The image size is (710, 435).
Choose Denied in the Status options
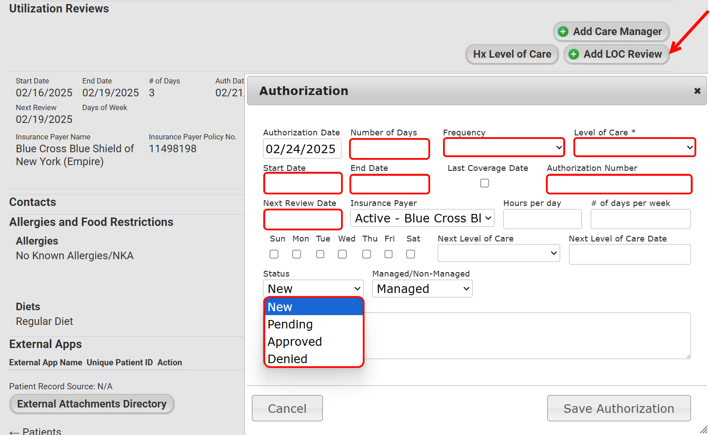point(287,359)
